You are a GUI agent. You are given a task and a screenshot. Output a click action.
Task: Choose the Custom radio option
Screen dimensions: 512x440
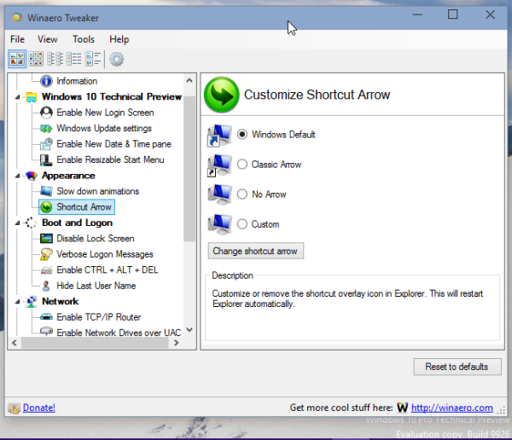[242, 224]
